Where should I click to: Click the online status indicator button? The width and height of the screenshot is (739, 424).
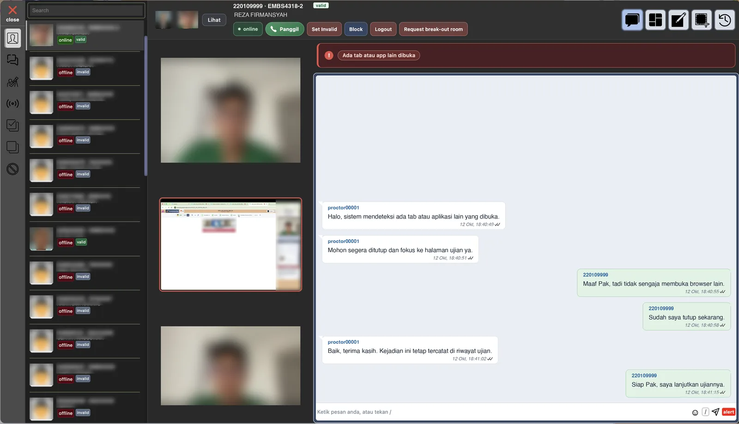click(x=248, y=29)
